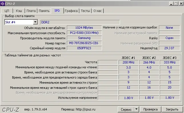Click the week/year value 29 / 07
Viewport: 184px width, 113px height.
[169, 48]
